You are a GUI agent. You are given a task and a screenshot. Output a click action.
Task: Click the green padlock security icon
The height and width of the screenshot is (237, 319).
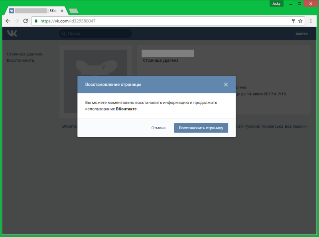point(36,21)
